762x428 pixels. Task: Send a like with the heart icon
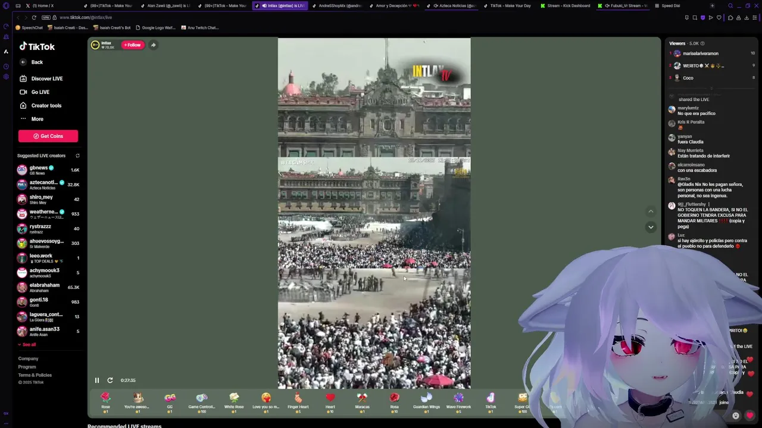[749, 416]
